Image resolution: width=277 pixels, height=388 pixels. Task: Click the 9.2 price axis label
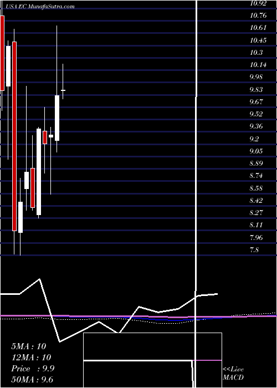pyautogui.click(x=254, y=139)
